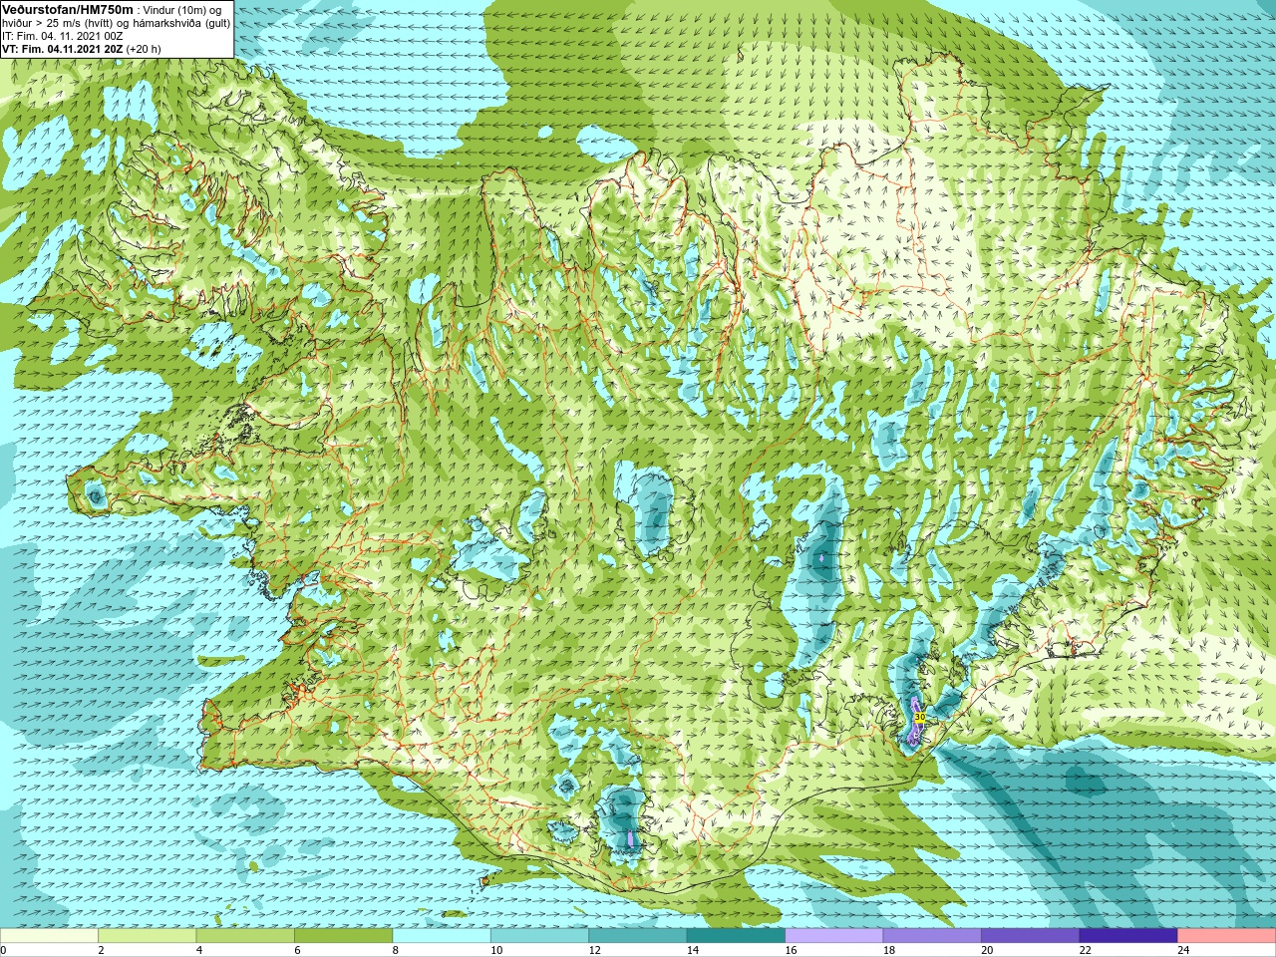Select the 20–22 m/s violet legend swatch
This screenshot has height=957, width=1276.
tap(1031, 936)
